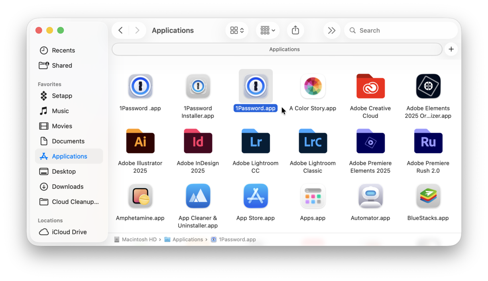This screenshot has width=488, height=281.
Task: Select the Applications tab in tab bar
Action: pos(277,49)
